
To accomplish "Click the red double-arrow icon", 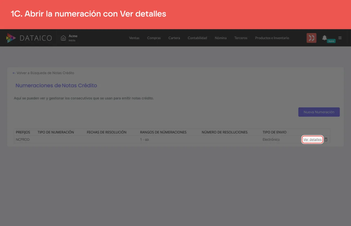I will [312, 38].
